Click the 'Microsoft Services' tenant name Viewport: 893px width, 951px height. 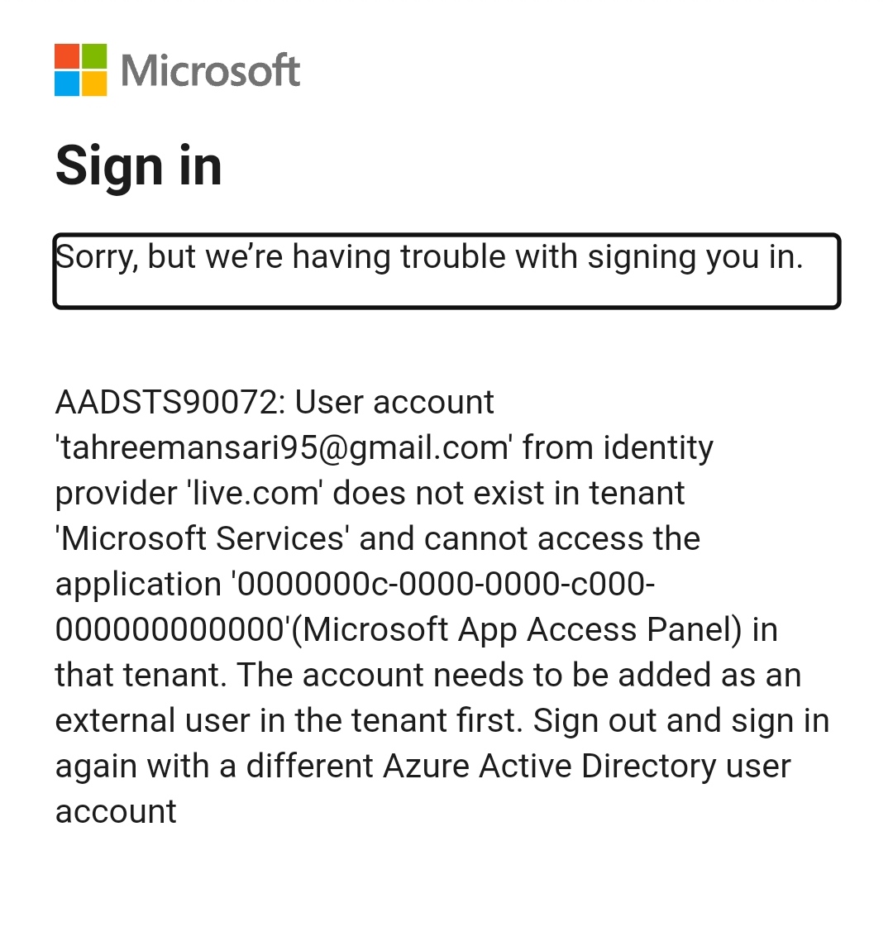pyautogui.click(x=203, y=538)
